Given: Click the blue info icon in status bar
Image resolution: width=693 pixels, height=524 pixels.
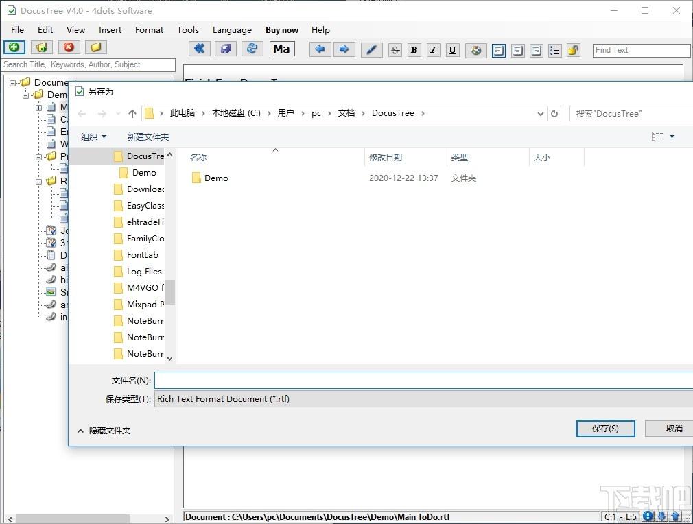Looking at the screenshot, I should (x=648, y=516).
